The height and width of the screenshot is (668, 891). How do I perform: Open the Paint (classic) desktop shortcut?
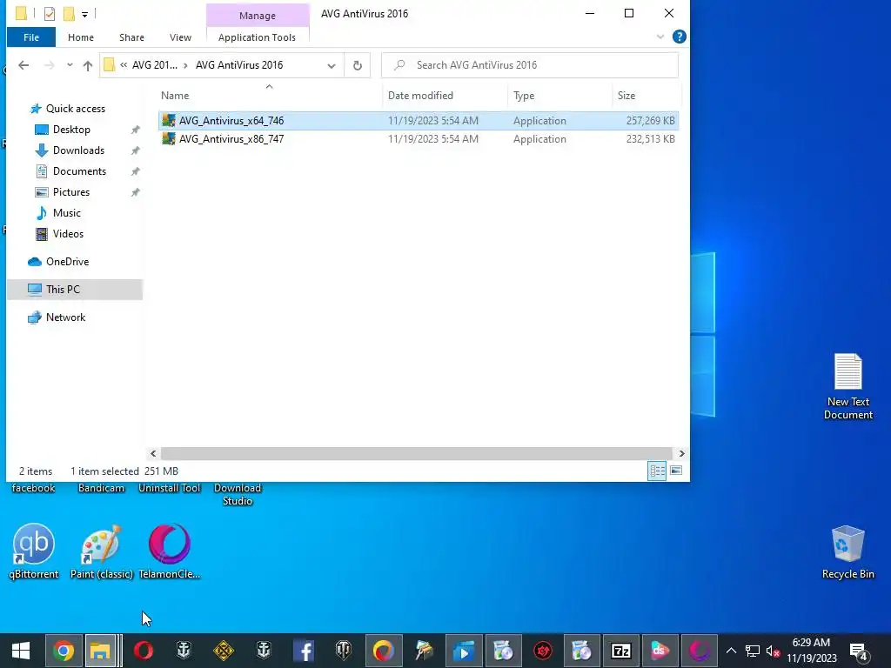(x=101, y=551)
